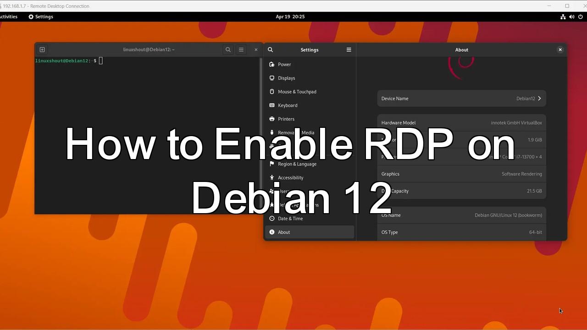
Task: Open the terminal hamburger menu
Action: coord(241,49)
